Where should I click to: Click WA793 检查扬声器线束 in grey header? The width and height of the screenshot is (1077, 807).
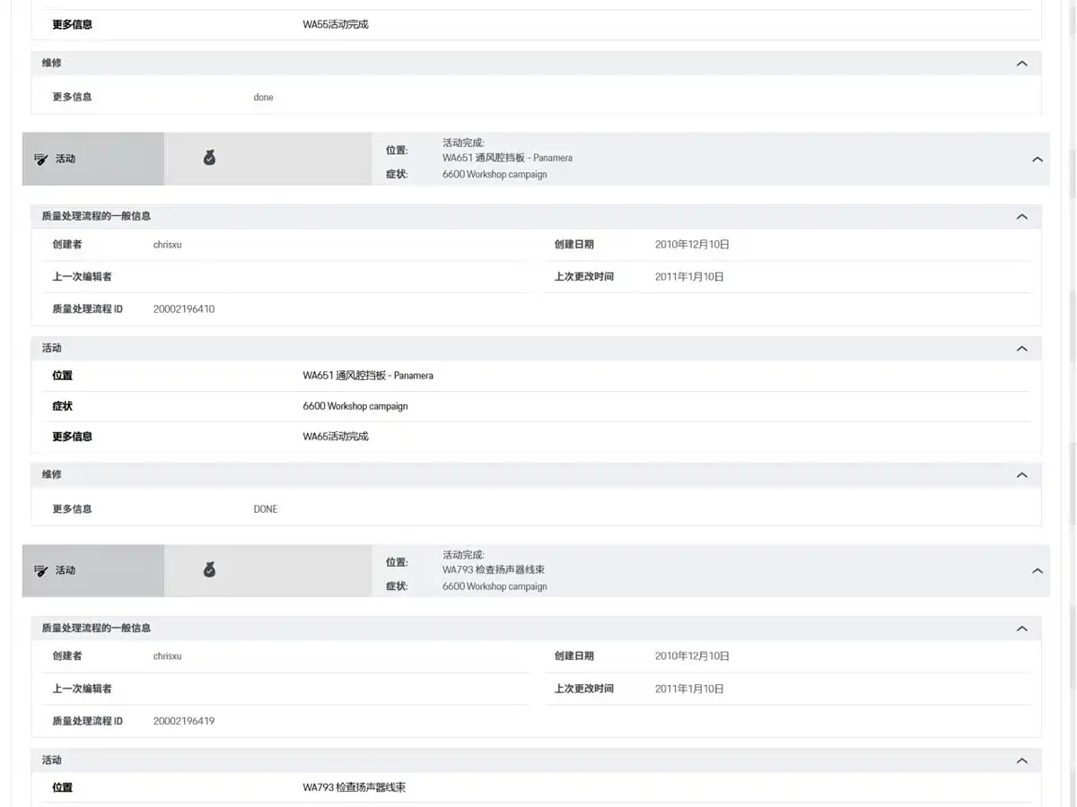tap(494, 569)
